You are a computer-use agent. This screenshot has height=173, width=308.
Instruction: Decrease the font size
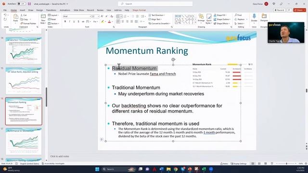pyautogui.click(x=106, y=16)
